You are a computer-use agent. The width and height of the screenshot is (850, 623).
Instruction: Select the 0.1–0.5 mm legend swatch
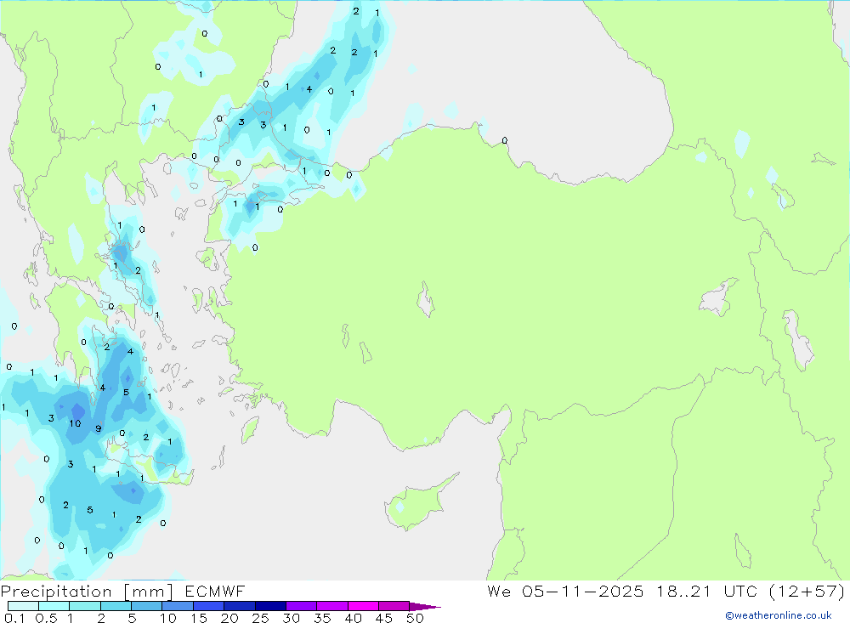23,606
